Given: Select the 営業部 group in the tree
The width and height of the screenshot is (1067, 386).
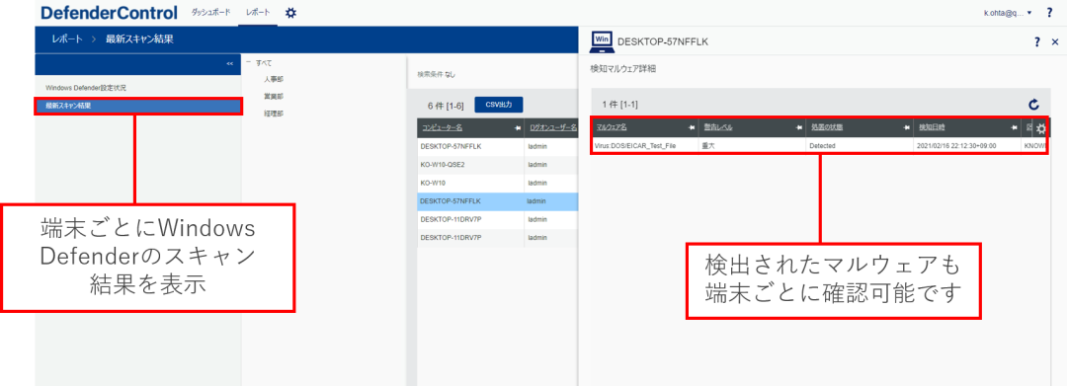Looking at the screenshot, I should click(274, 97).
